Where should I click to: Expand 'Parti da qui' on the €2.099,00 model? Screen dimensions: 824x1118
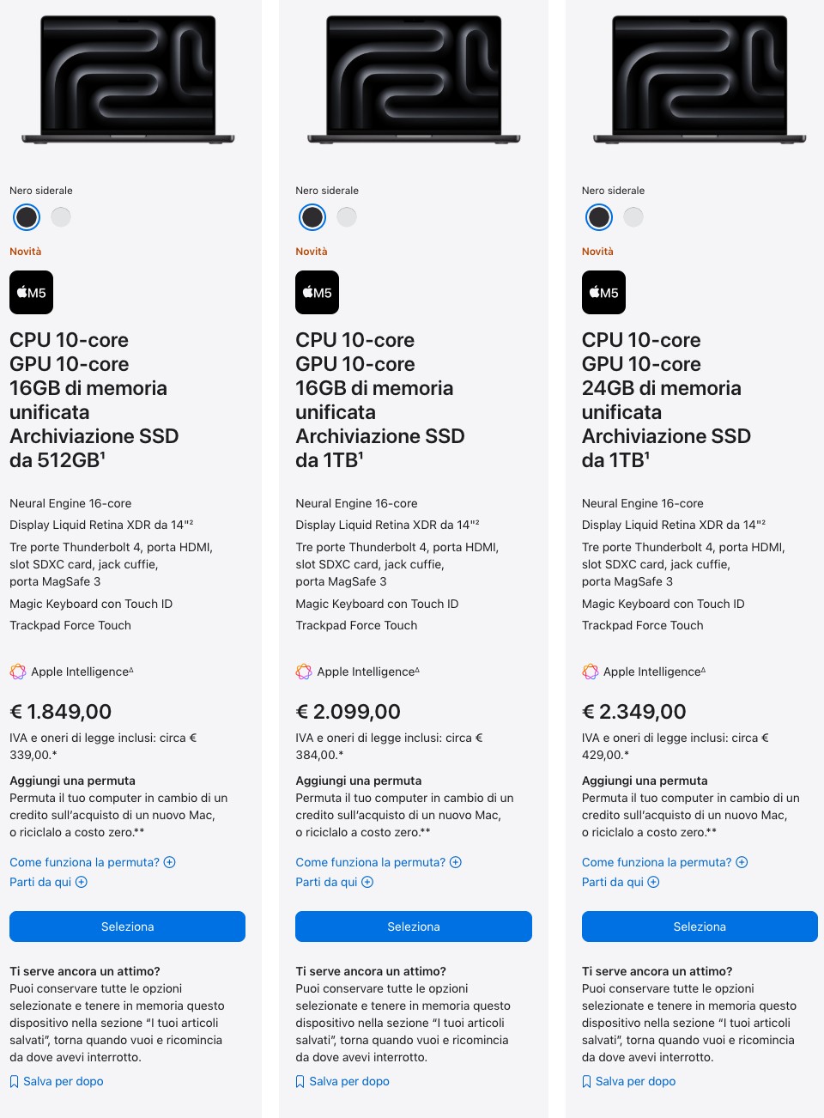[x=334, y=882]
